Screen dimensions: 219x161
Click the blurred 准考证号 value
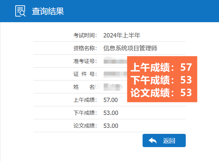tap(115, 61)
